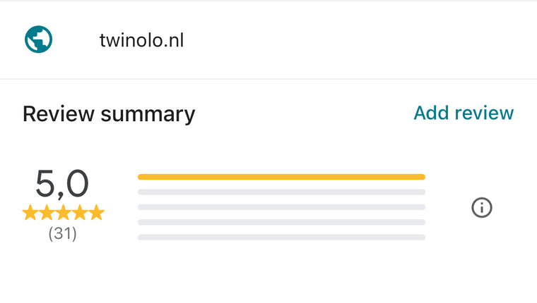Open the twinolo.nl website link
The height and width of the screenshot is (303, 537).
(x=141, y=40)
